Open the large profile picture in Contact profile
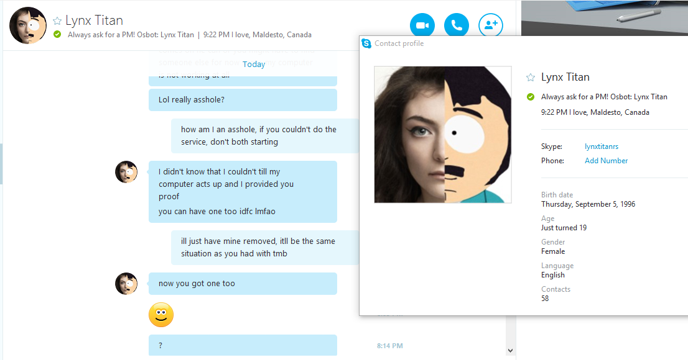The height and width of the screenshot is (360, 688). [443, 135]
